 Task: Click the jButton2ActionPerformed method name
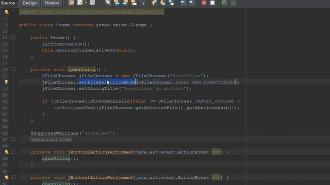100,152
